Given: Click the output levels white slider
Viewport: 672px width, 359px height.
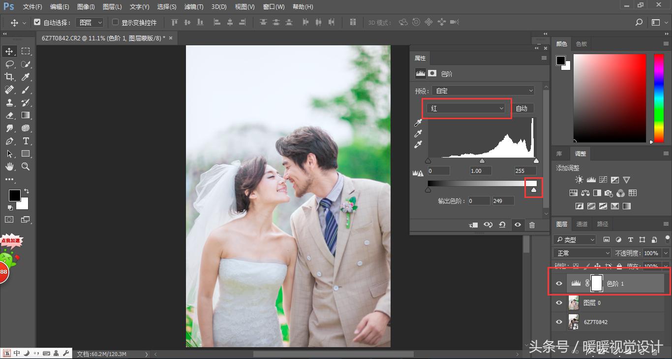Looking at the screenshot, I should (534, 190).
